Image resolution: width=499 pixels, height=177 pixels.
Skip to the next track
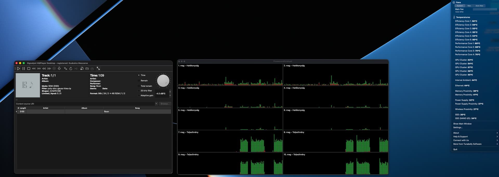[39, 69]
